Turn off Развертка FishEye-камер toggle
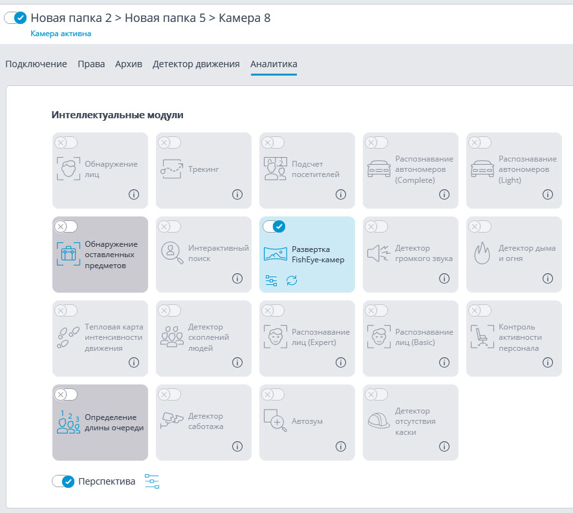Image resolution: width=573 pixels, height=513 pixels. point(274,226)
